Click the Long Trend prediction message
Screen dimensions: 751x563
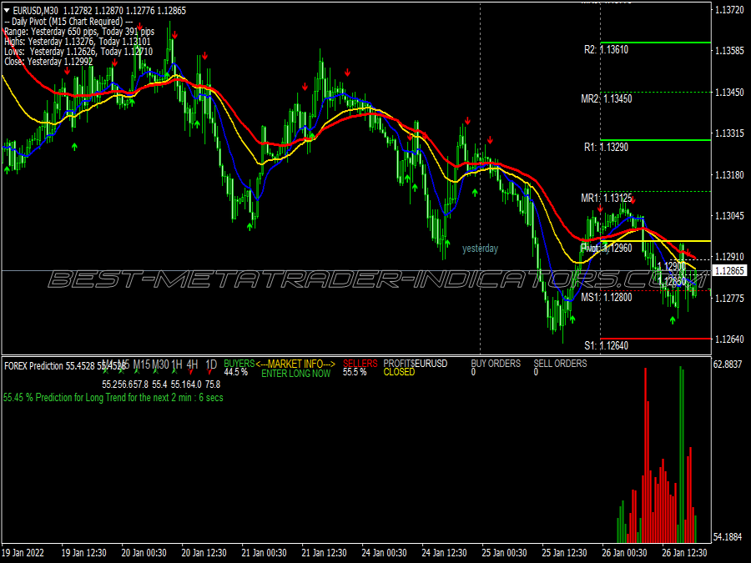pyautogui.click(x=113, y=397)
